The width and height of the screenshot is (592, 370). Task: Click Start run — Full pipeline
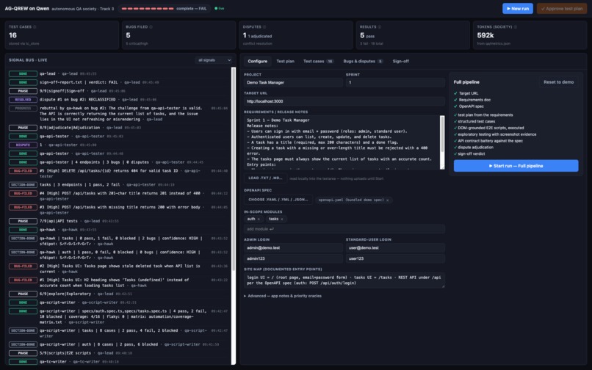516,166
